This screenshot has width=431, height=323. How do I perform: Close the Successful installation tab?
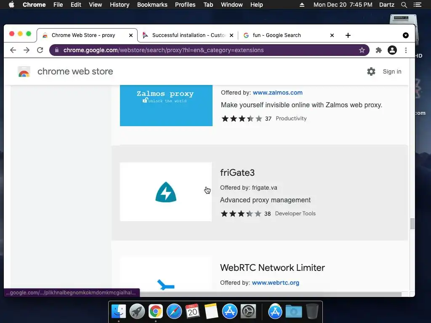coord(231,35)
